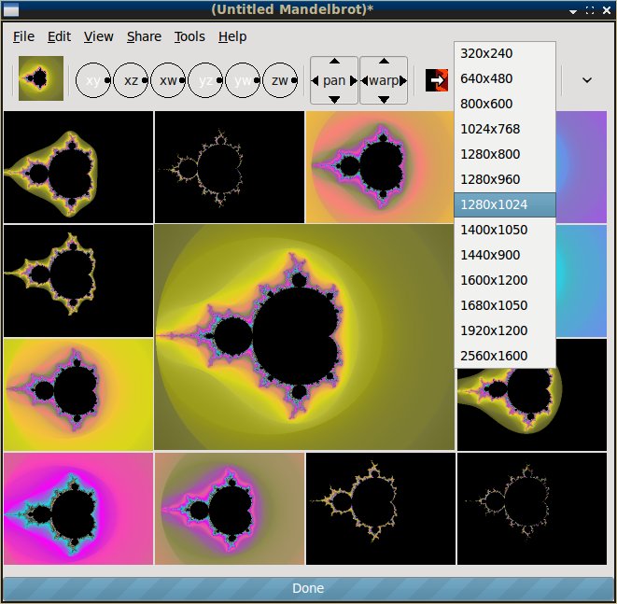Pick the large central Mandelbrot image
Image resolution: width=617 pixels, height=604 pixels.
pyautogui.click(x=304, y=337)
